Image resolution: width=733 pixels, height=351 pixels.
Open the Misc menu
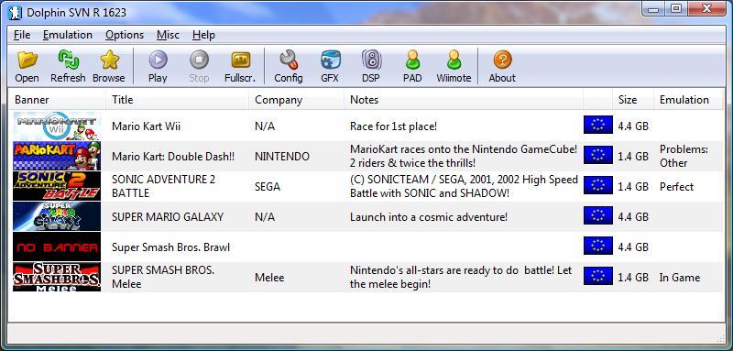coord(168,35)
